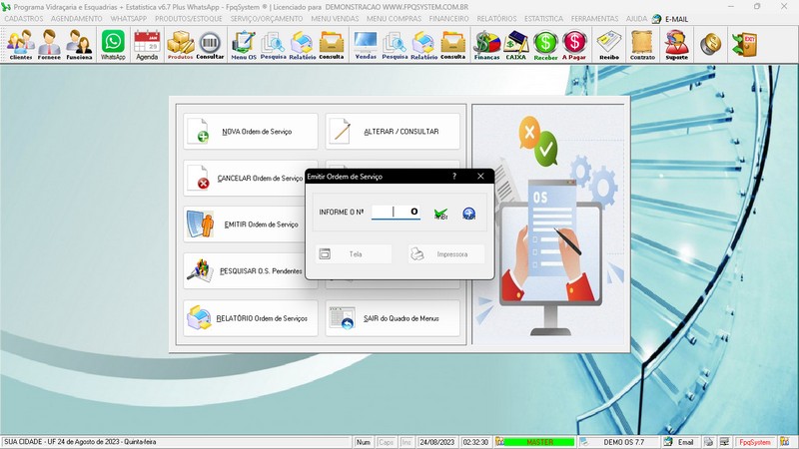Screen dimensions: 799x449
Task: Click CANCELAR Ordem de Serviço button
Action: pos(244,179)
